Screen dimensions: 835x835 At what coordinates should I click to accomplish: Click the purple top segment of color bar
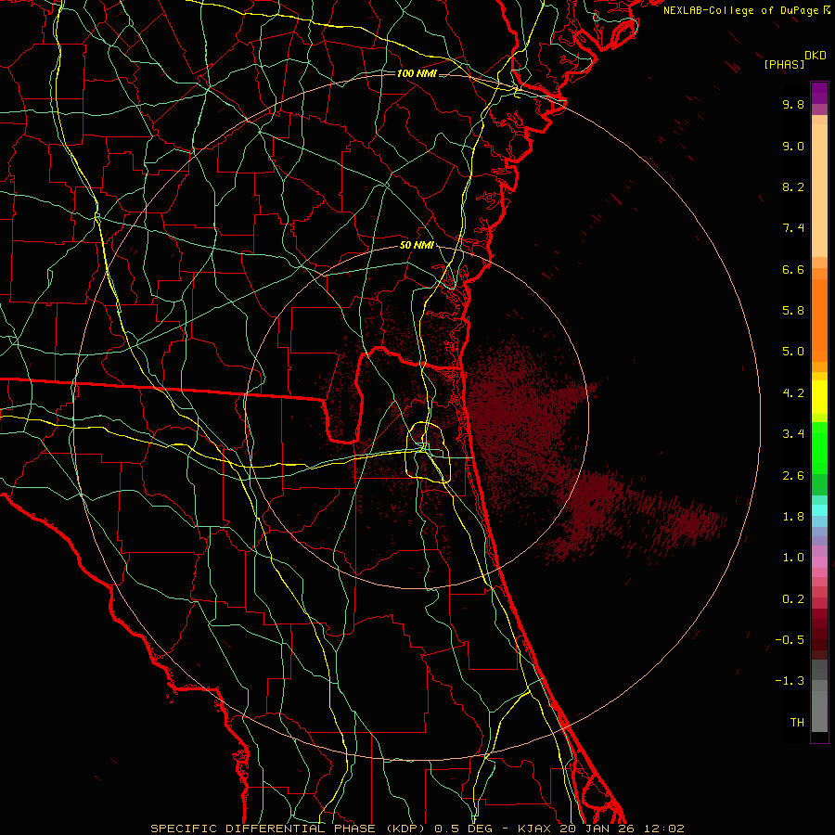819,93
